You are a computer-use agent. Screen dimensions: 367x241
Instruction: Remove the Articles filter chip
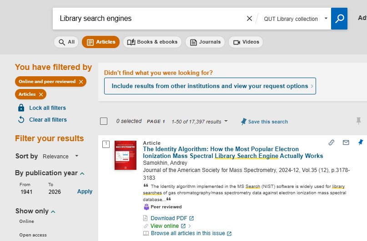tap(41, 94)
